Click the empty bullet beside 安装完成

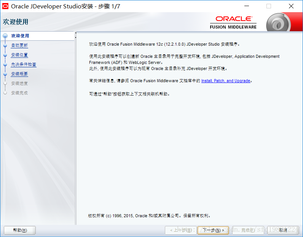pos(5,93)
